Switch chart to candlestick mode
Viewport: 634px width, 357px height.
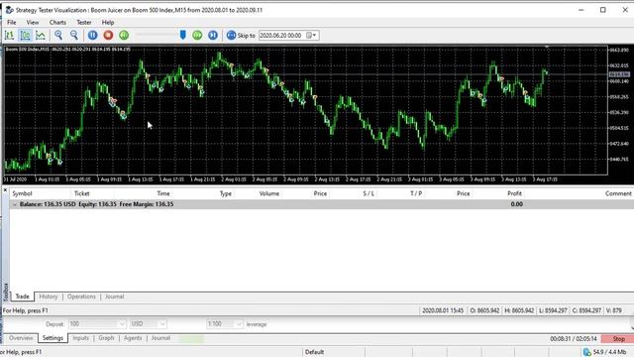(x=25, y=36)
